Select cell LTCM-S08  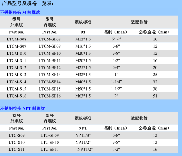tap(17, 39)
